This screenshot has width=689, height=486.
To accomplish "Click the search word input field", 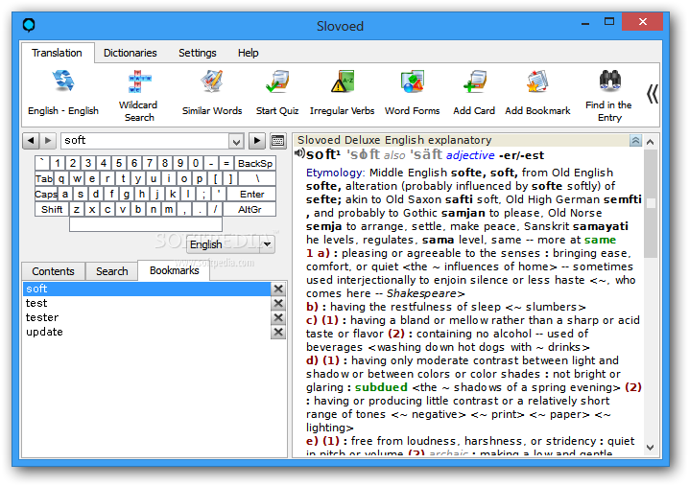I will coord(145,141).
